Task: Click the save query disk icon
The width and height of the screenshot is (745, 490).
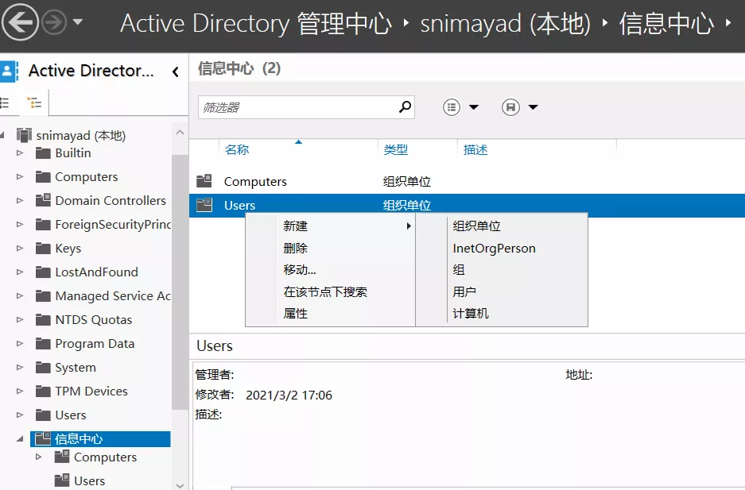Action: coord(510,107)
